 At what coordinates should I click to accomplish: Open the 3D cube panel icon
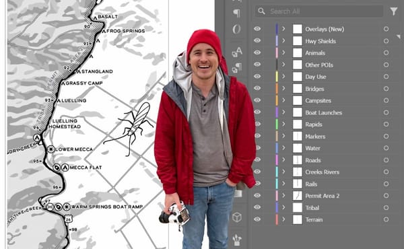(x=237, y=217)
